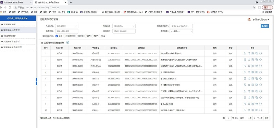Click the page number jump input
Image resolution: width=274 pixels, height=128 pixels.
[228, 118]
